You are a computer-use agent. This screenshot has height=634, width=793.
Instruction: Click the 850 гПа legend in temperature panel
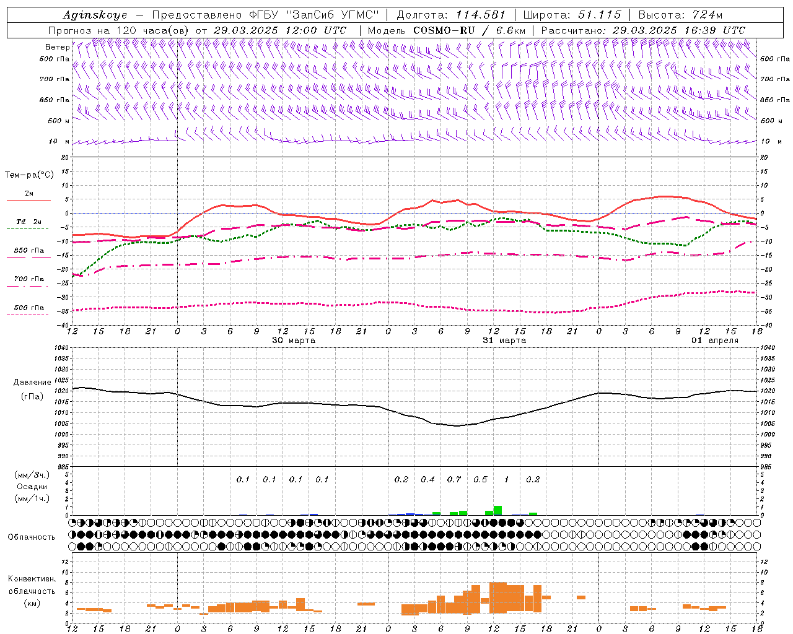[x=28, y=253]
